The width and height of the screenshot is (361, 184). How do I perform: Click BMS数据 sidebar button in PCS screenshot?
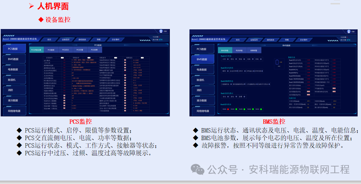(14, 59)
